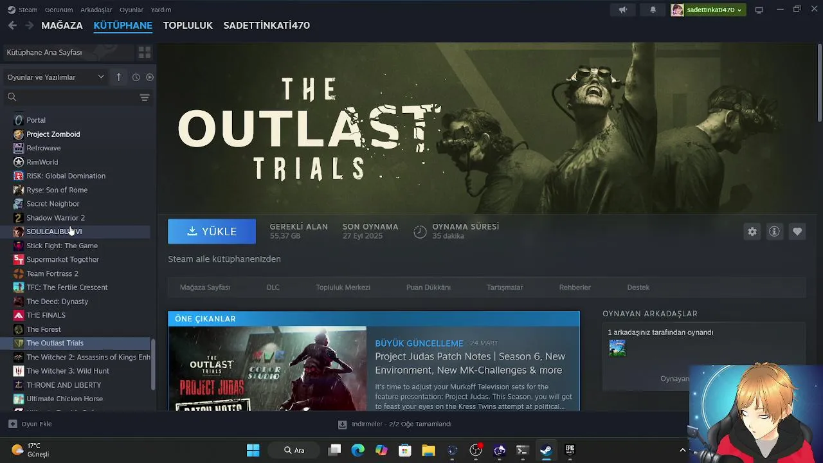Toggle the recent activity clock filter

(x=136, y=77)
